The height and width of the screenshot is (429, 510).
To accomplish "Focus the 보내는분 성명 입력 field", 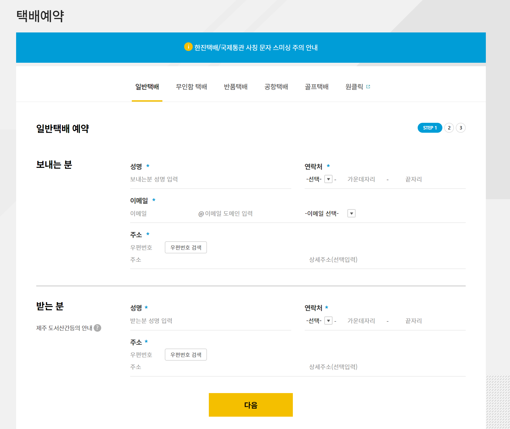I will (210, 179).
